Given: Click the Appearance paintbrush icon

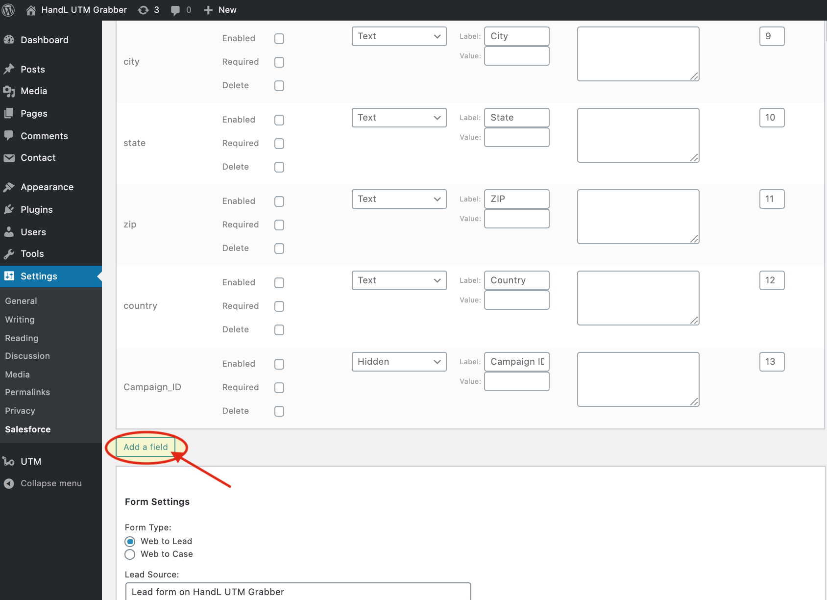Looking at the screenshot, I should [9, 187].
